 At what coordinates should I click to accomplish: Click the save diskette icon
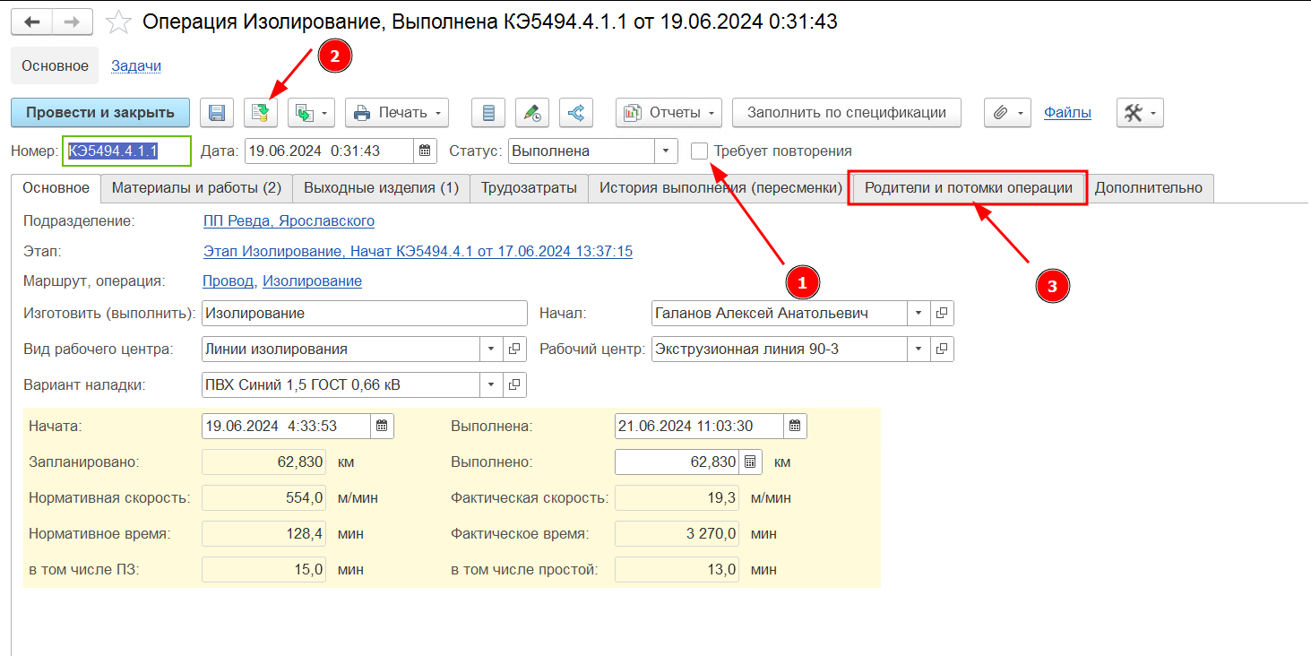coord(216,113)
